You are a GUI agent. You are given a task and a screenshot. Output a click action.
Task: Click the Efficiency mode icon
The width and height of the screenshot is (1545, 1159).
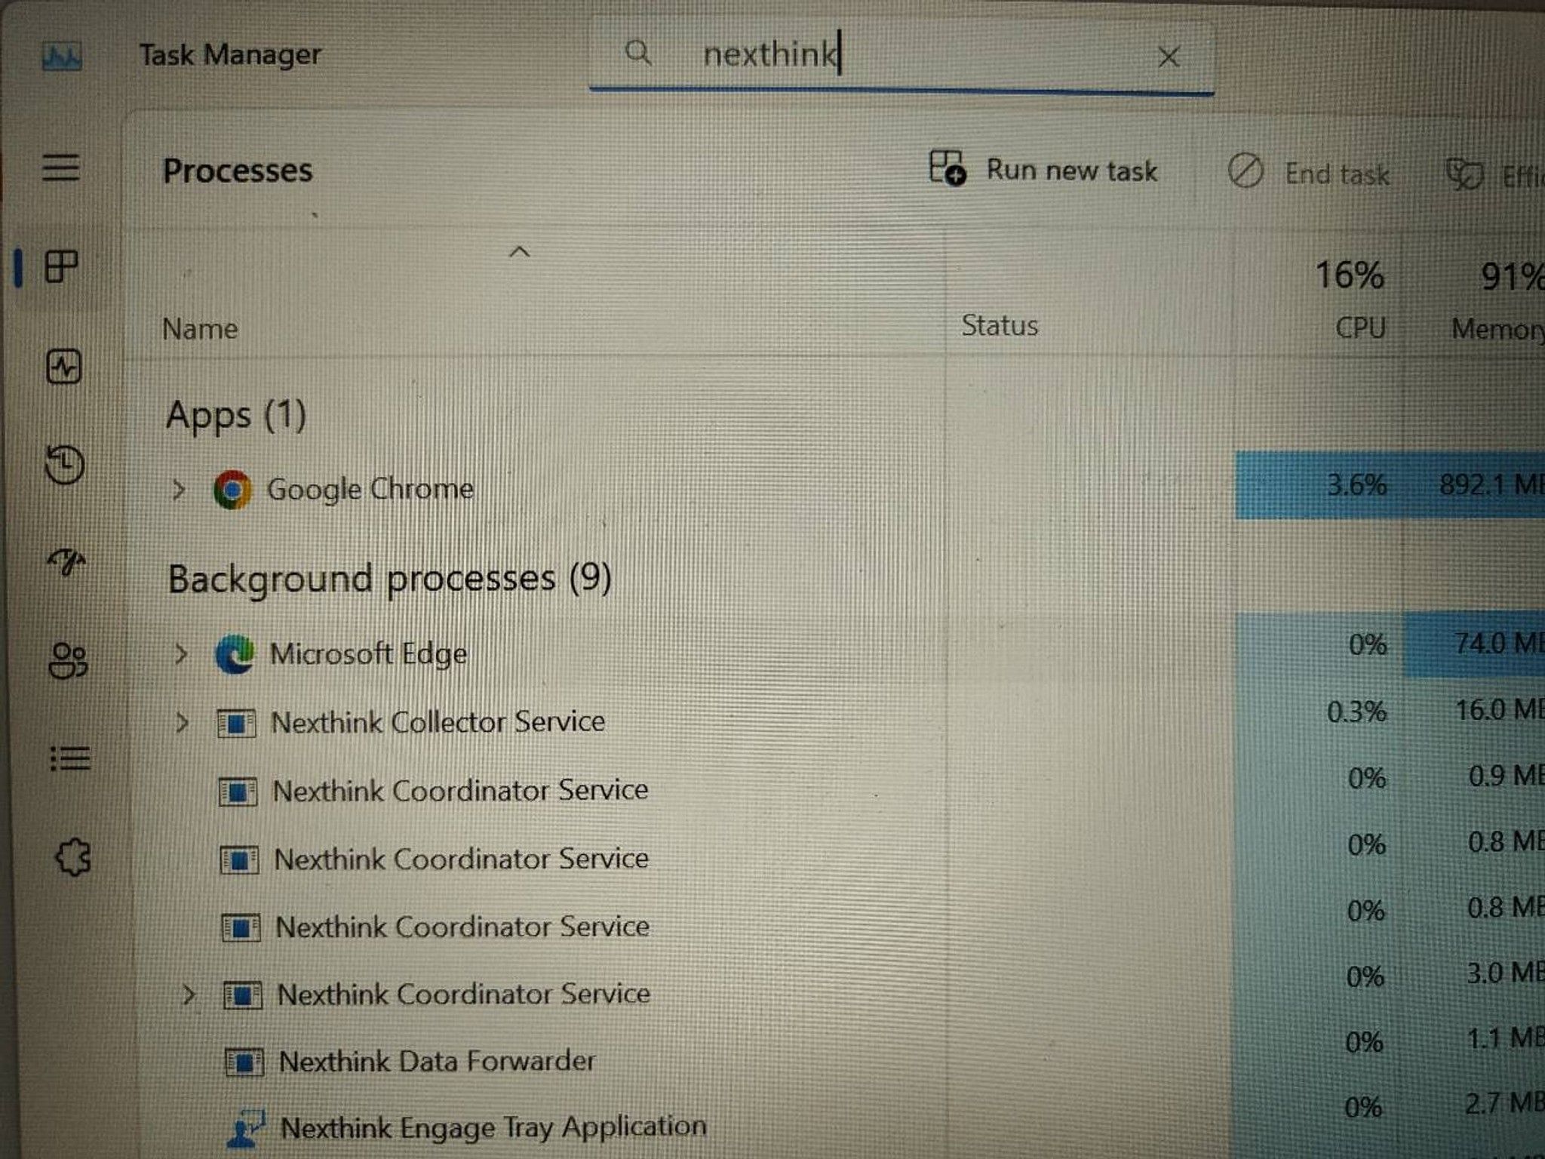tap(1464, 174)
